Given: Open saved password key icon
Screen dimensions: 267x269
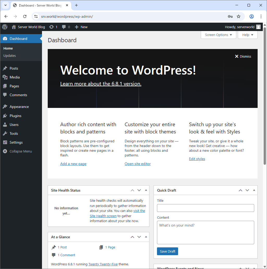Looking at the screenshot, I should tap(230, 16).
